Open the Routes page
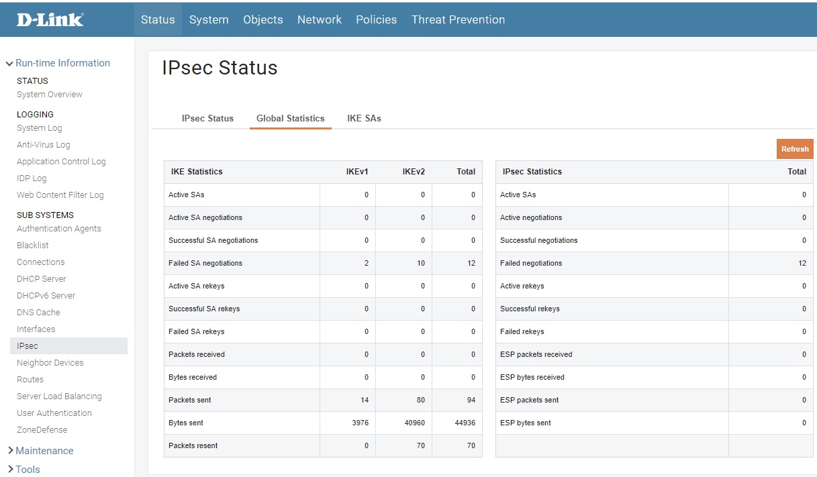 [x=30, y=380]
